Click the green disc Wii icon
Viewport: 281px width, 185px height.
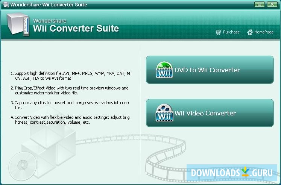click(164, 70)
